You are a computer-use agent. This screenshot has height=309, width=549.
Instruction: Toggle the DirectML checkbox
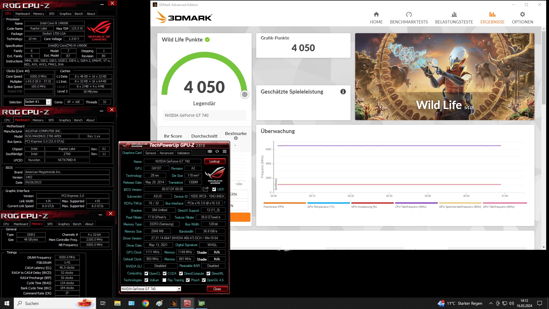point(208,274)
